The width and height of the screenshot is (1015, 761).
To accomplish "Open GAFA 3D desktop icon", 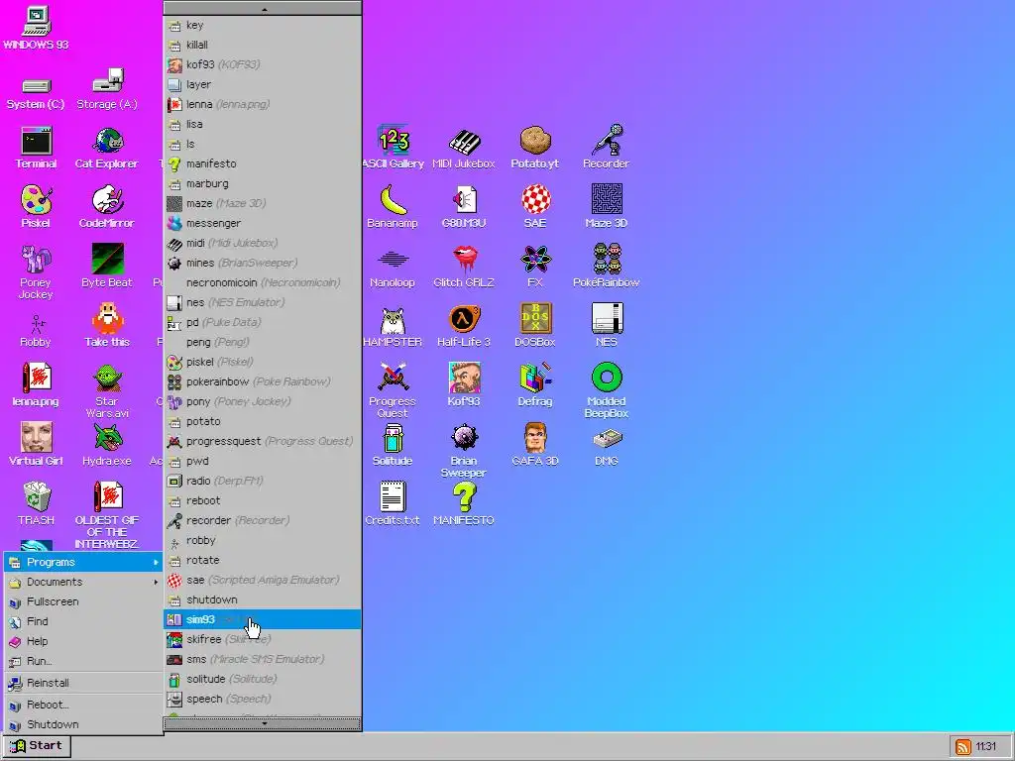I will click(535, 445).
